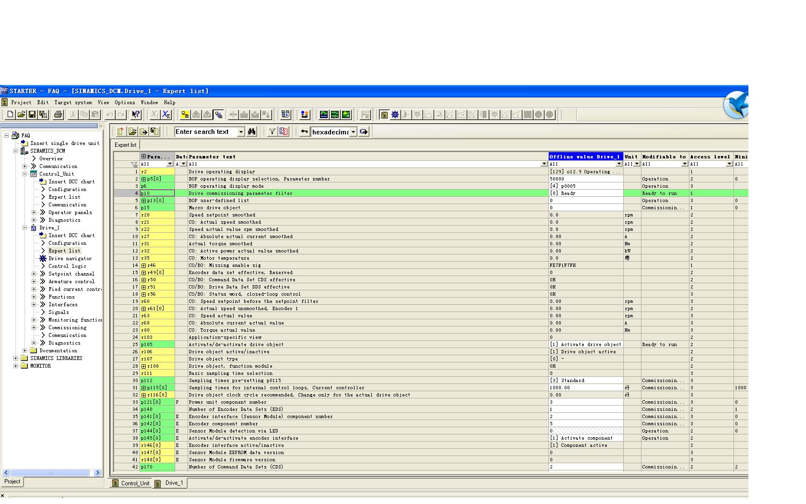Click the Parameter text column header

368,156
